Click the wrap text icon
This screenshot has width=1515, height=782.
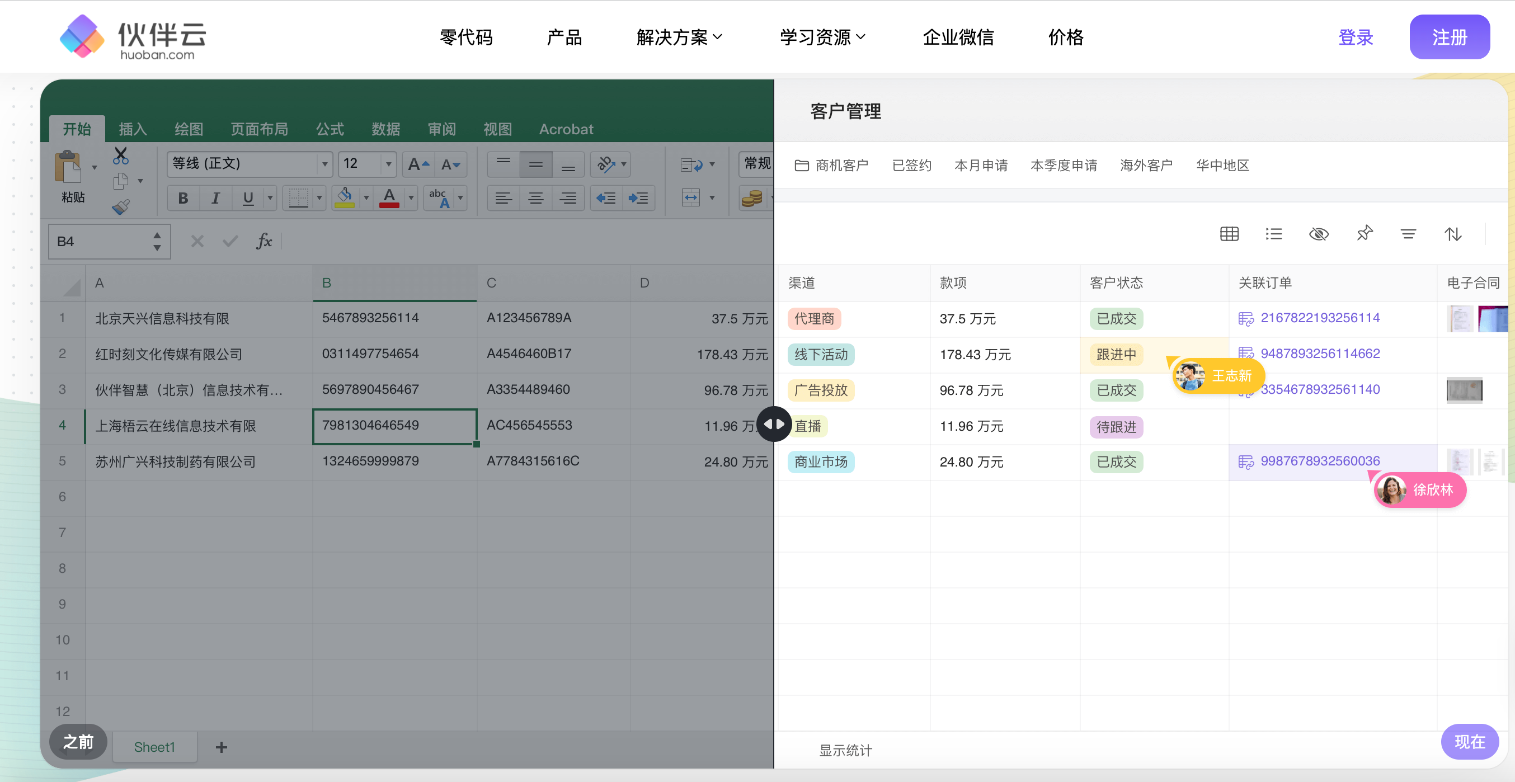[x=691, y=164]
